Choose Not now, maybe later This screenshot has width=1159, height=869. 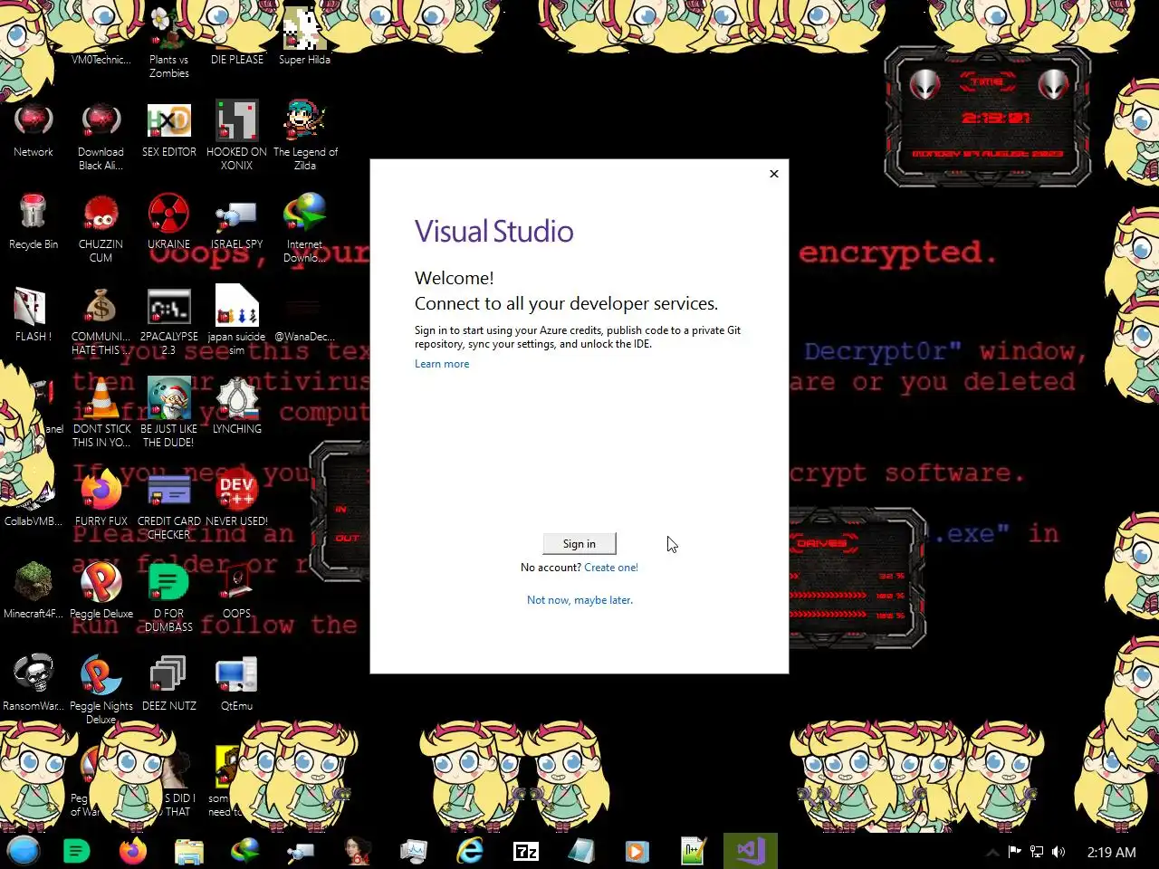579,600
